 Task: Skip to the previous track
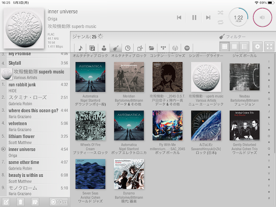tap(179, 17)
